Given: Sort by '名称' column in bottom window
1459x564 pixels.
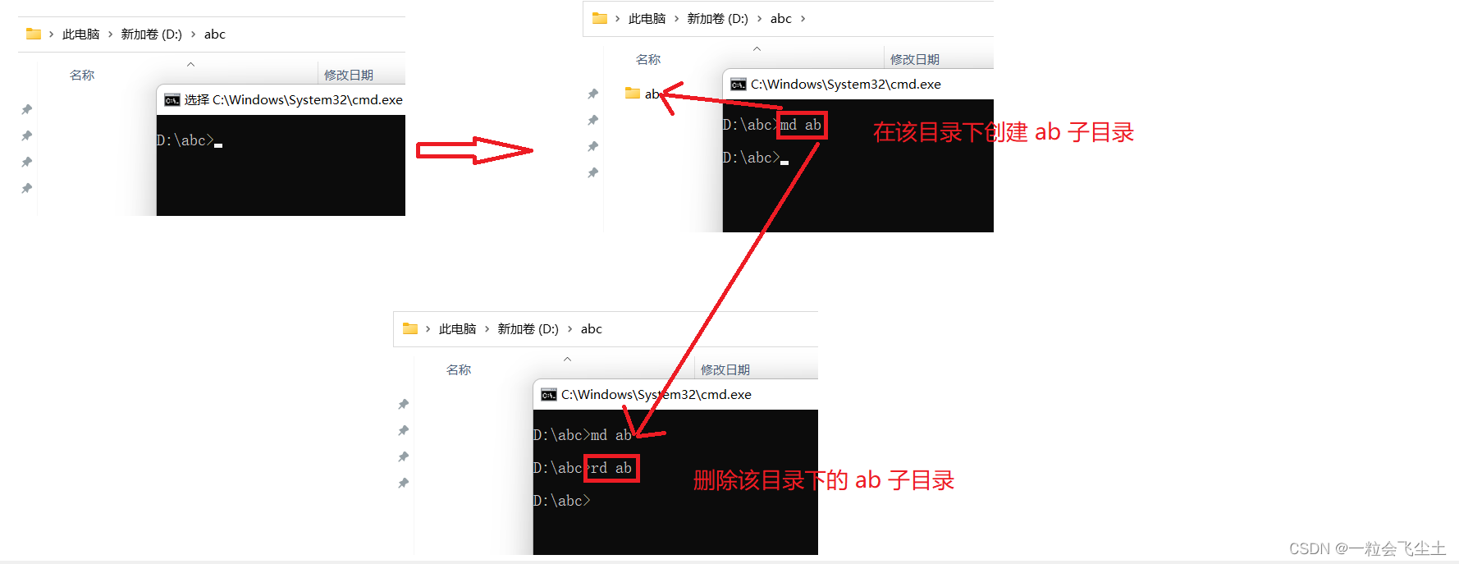Looking at the screenshot, I should click(459, 369).
